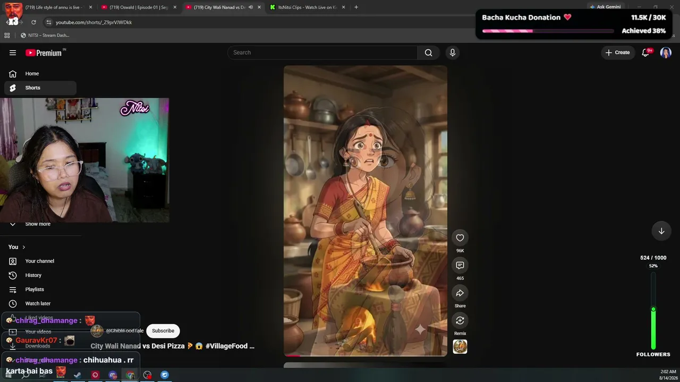Open the apps grid in bookmarks bar
The image size is (680, 382).
(7, 36)
